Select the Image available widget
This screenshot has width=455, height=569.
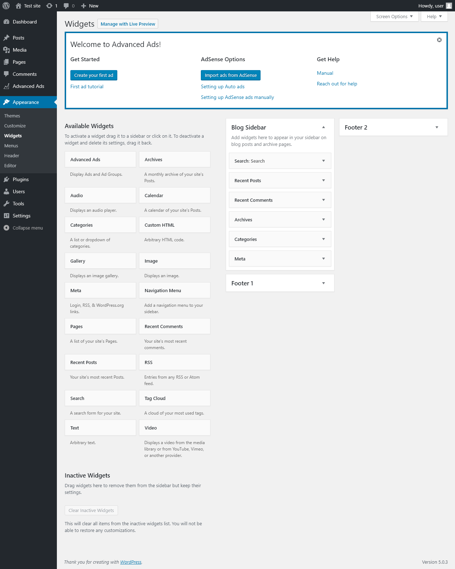point(175,261)
